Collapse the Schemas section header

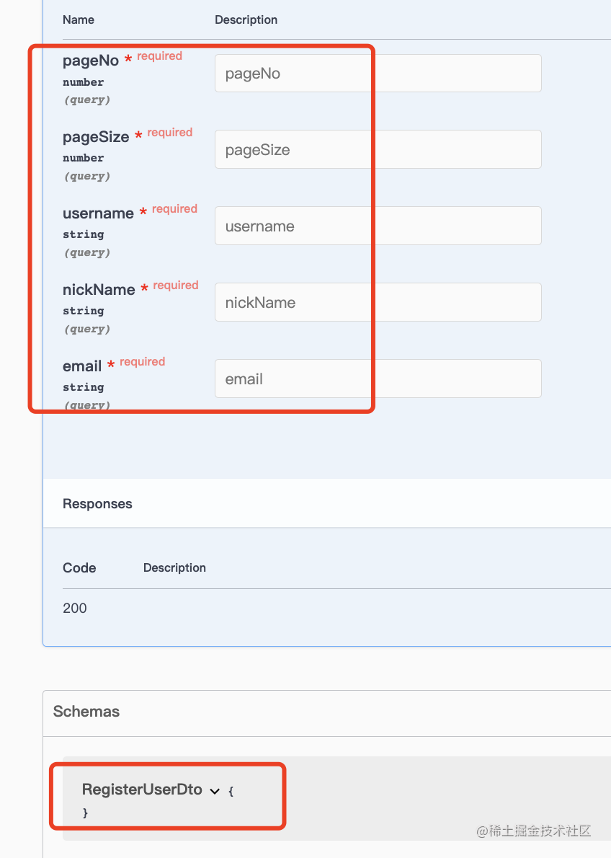86,712
